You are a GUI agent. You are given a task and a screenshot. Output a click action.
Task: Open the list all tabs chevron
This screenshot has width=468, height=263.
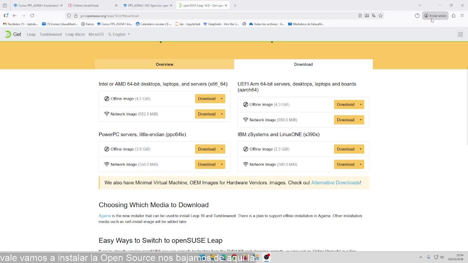[x=420, y=5]
